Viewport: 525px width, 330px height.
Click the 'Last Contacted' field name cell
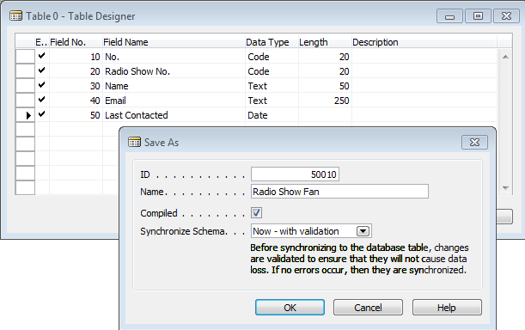click(174, 115)
